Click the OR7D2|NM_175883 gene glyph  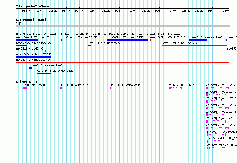25,88
